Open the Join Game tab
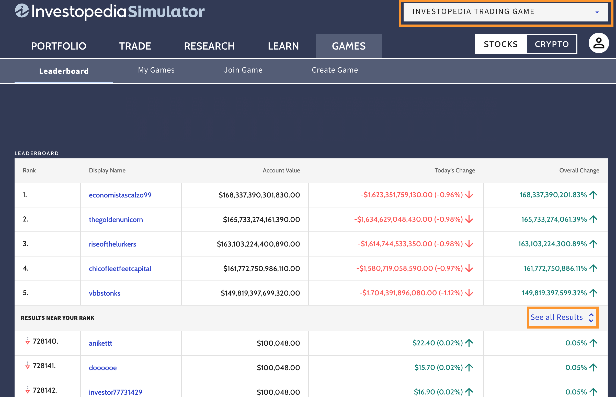This screenshot has width=616, height=397. pyautogui.click(x=243, y=70)
